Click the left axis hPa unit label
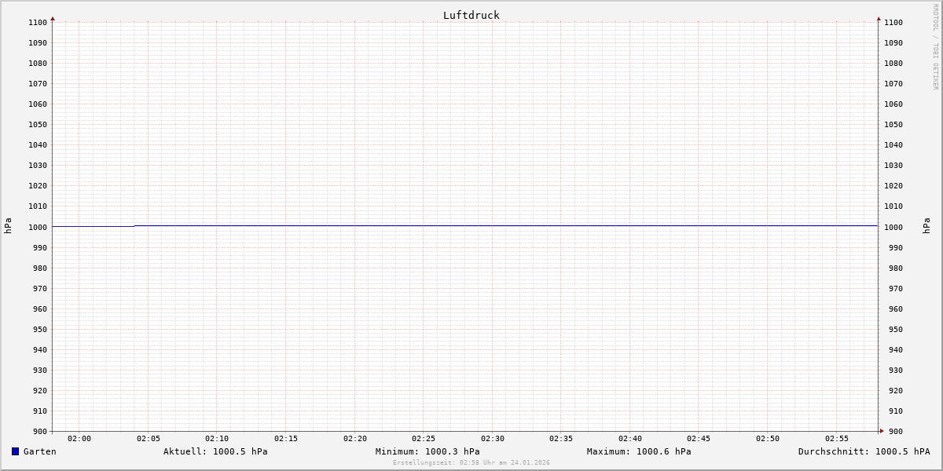Viewport: 943px width, 471px height. coord(8,226)
